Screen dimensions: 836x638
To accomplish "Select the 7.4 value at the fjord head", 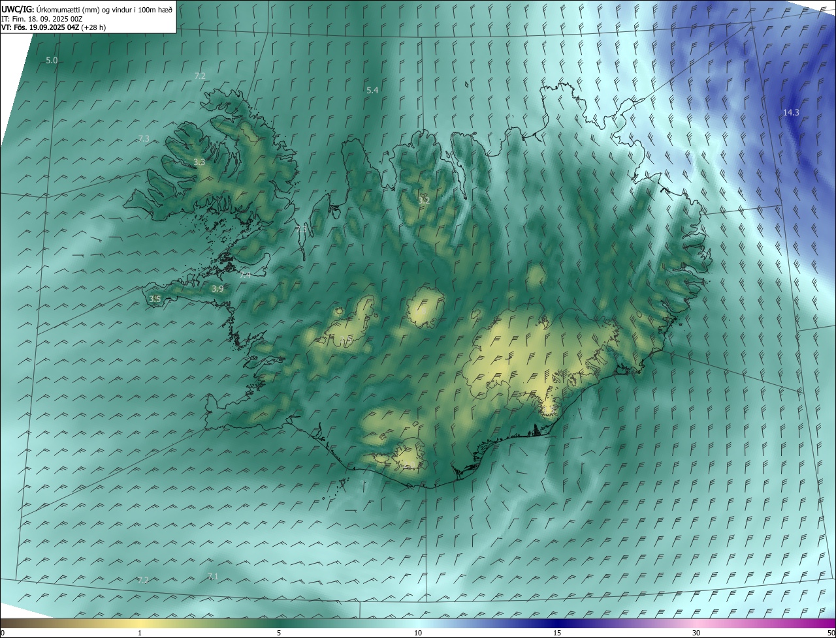I will tap(244, 275).
